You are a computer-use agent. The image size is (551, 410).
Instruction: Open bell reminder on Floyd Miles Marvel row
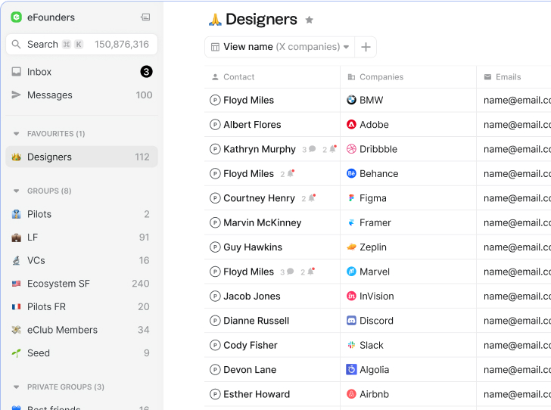311,272
